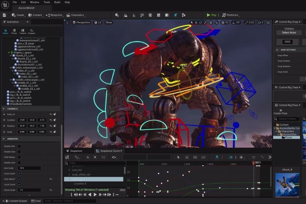Toggle curve editor visibility eye menu

tap(114, 157)
